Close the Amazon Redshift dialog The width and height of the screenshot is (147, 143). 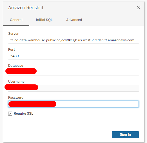(139, 8)
